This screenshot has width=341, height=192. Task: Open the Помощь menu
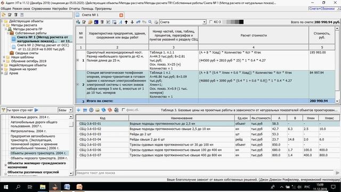[x=87, y=9]
